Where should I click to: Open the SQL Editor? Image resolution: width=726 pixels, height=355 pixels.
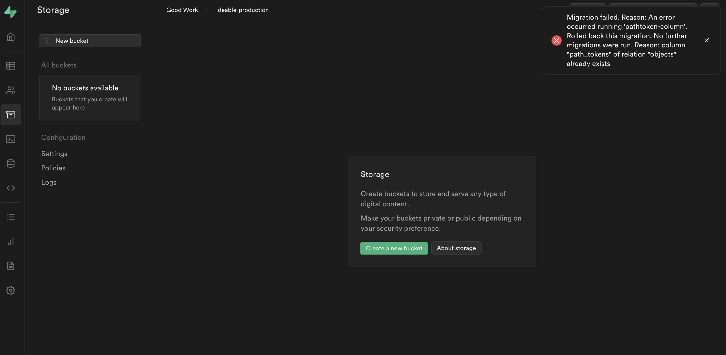tap(10, 139)
